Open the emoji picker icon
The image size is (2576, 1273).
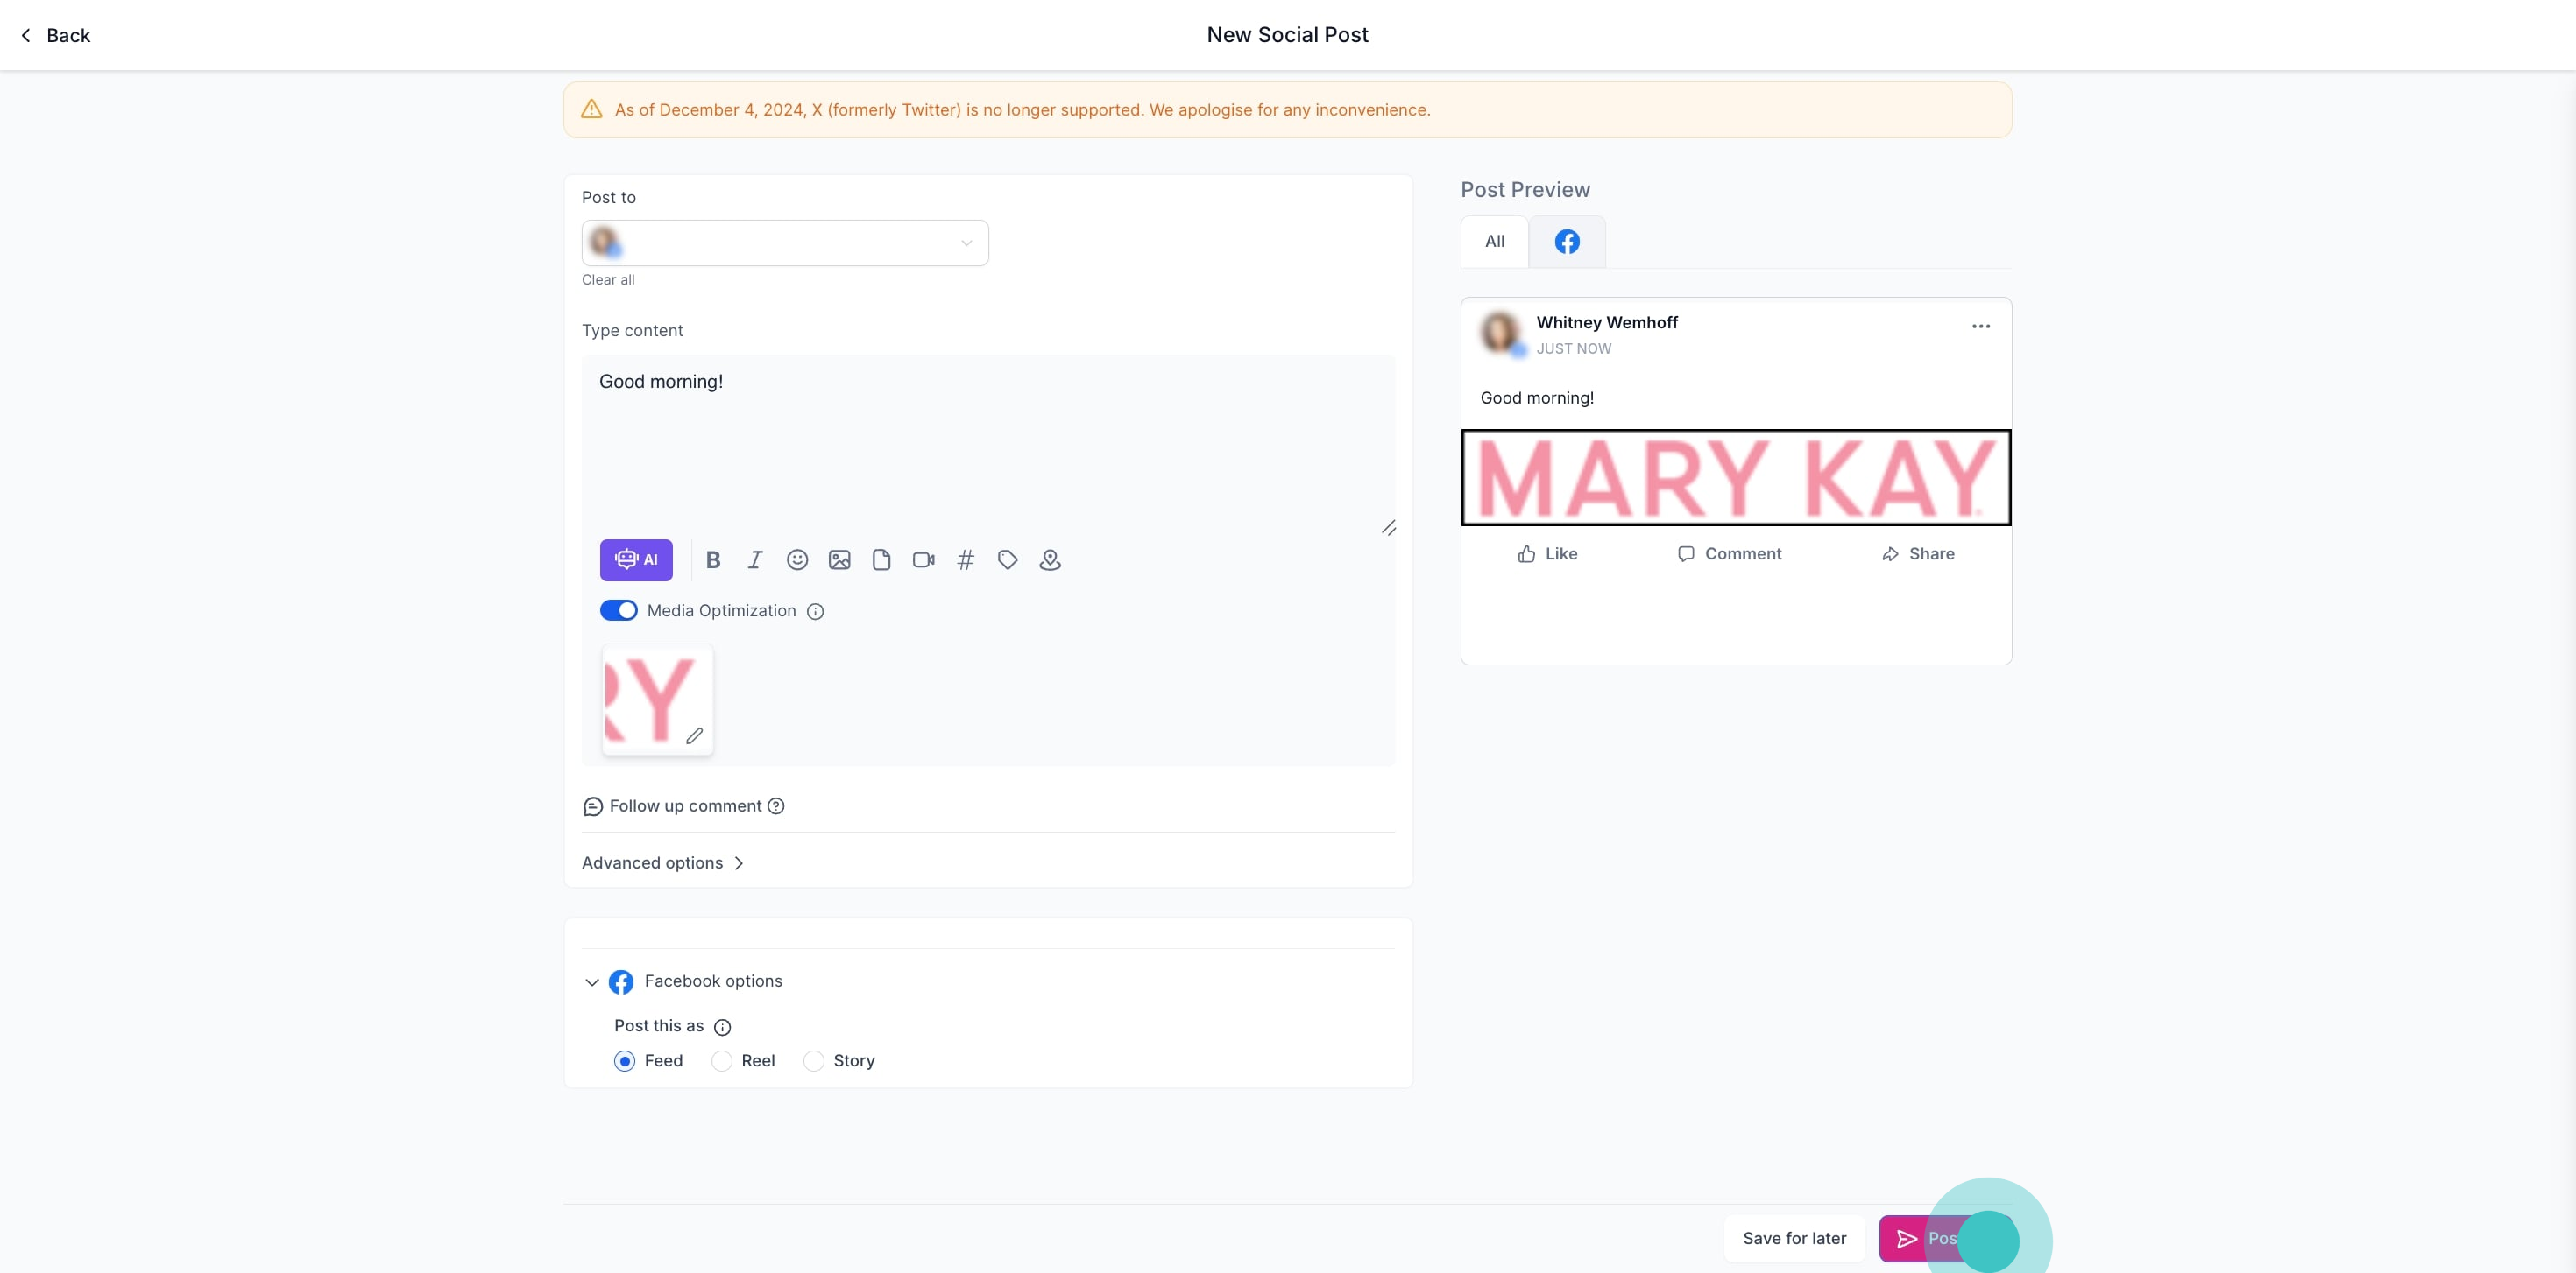click(x=797, y=559)
